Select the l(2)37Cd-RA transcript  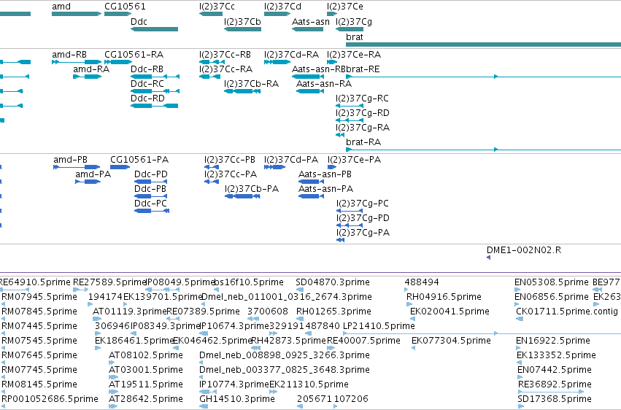(x=277, y=62)
